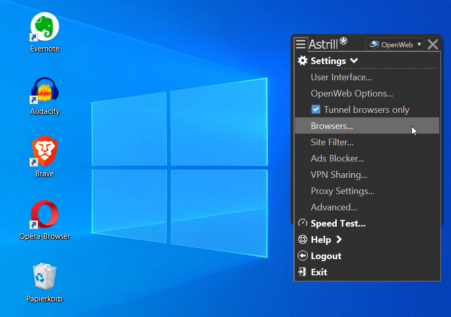
Task: Select the Brave browser desktop icon
Action: 45,157
